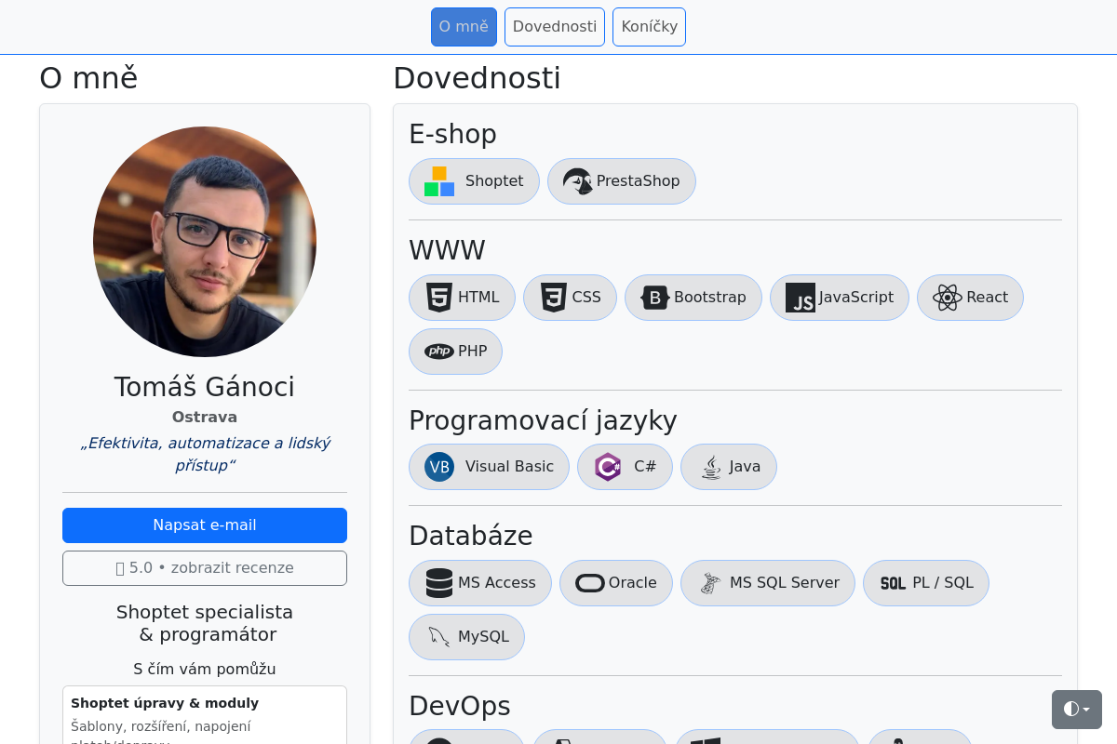Viewport: 1117px width, 744px height.
Task: Click the Java icon badge
Action: pos(709,466)
